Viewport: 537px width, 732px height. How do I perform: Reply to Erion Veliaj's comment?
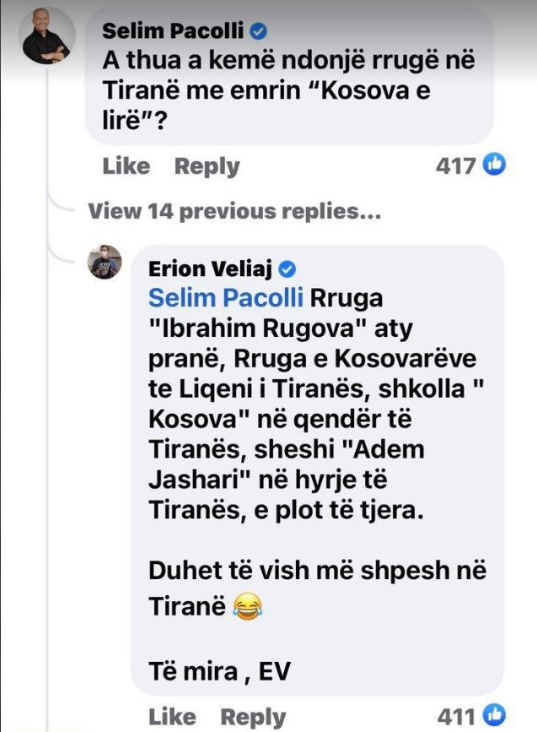pos(253,717)
